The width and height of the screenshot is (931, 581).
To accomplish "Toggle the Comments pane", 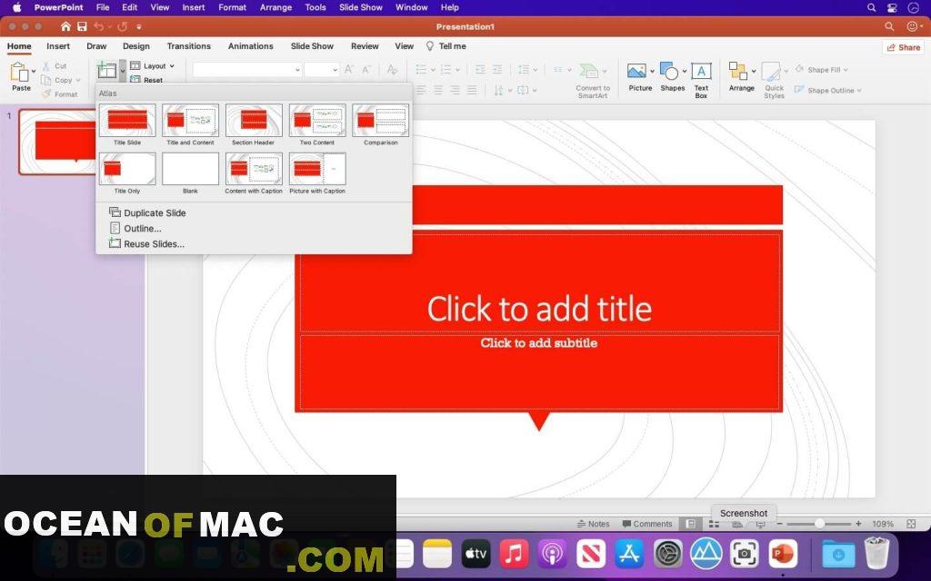I will [647, 524].
